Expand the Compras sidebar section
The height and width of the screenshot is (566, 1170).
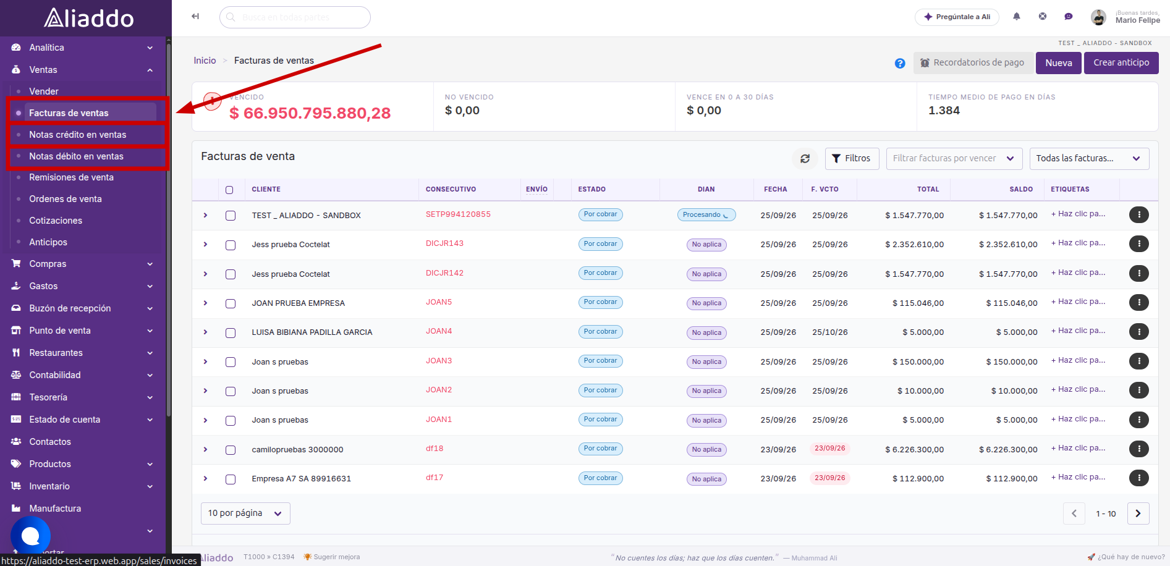(x=83, y=264)
